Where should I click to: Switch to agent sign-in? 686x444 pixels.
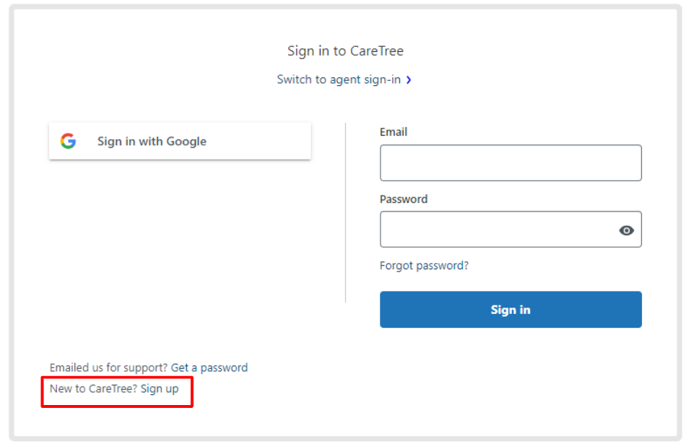click(339, 79)
